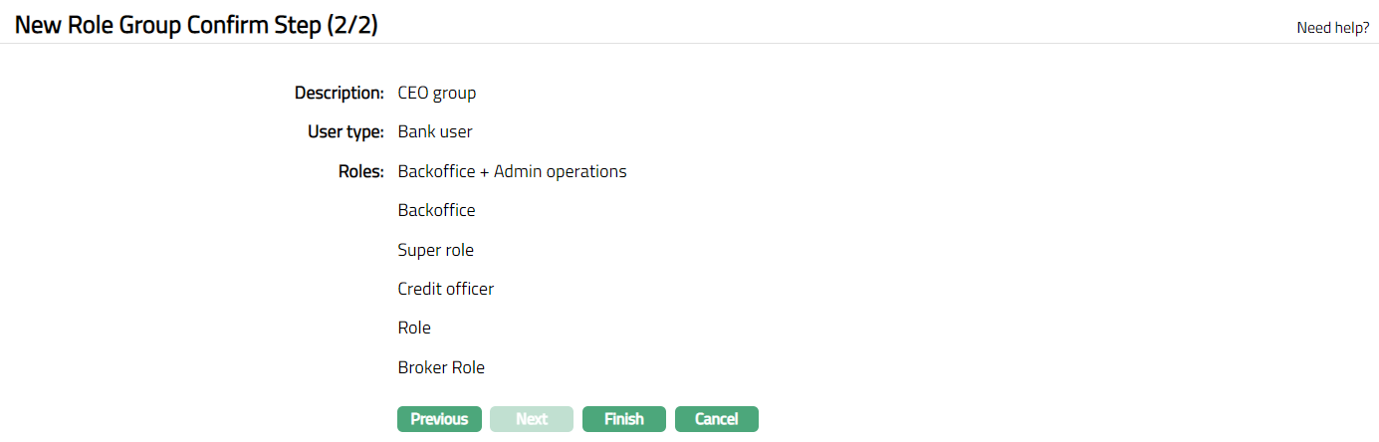This screenshot has height=442, width=1379.
Task: Click the Broker Role entry
Action: [x=441, y=367]
